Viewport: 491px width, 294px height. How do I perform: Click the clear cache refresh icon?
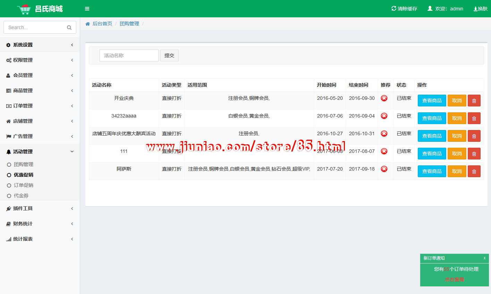coord(393,8)
